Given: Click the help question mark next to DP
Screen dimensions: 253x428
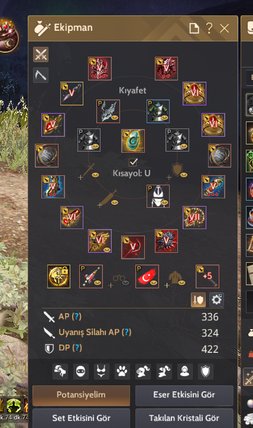Looking at the screenshot, I should [77, 347].
